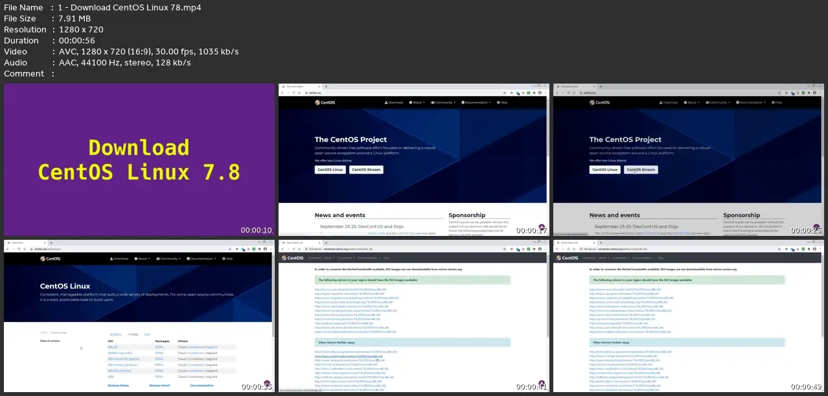Click CentOS logo in the 00:00:17 thumbnail

(x=325, y=102)
